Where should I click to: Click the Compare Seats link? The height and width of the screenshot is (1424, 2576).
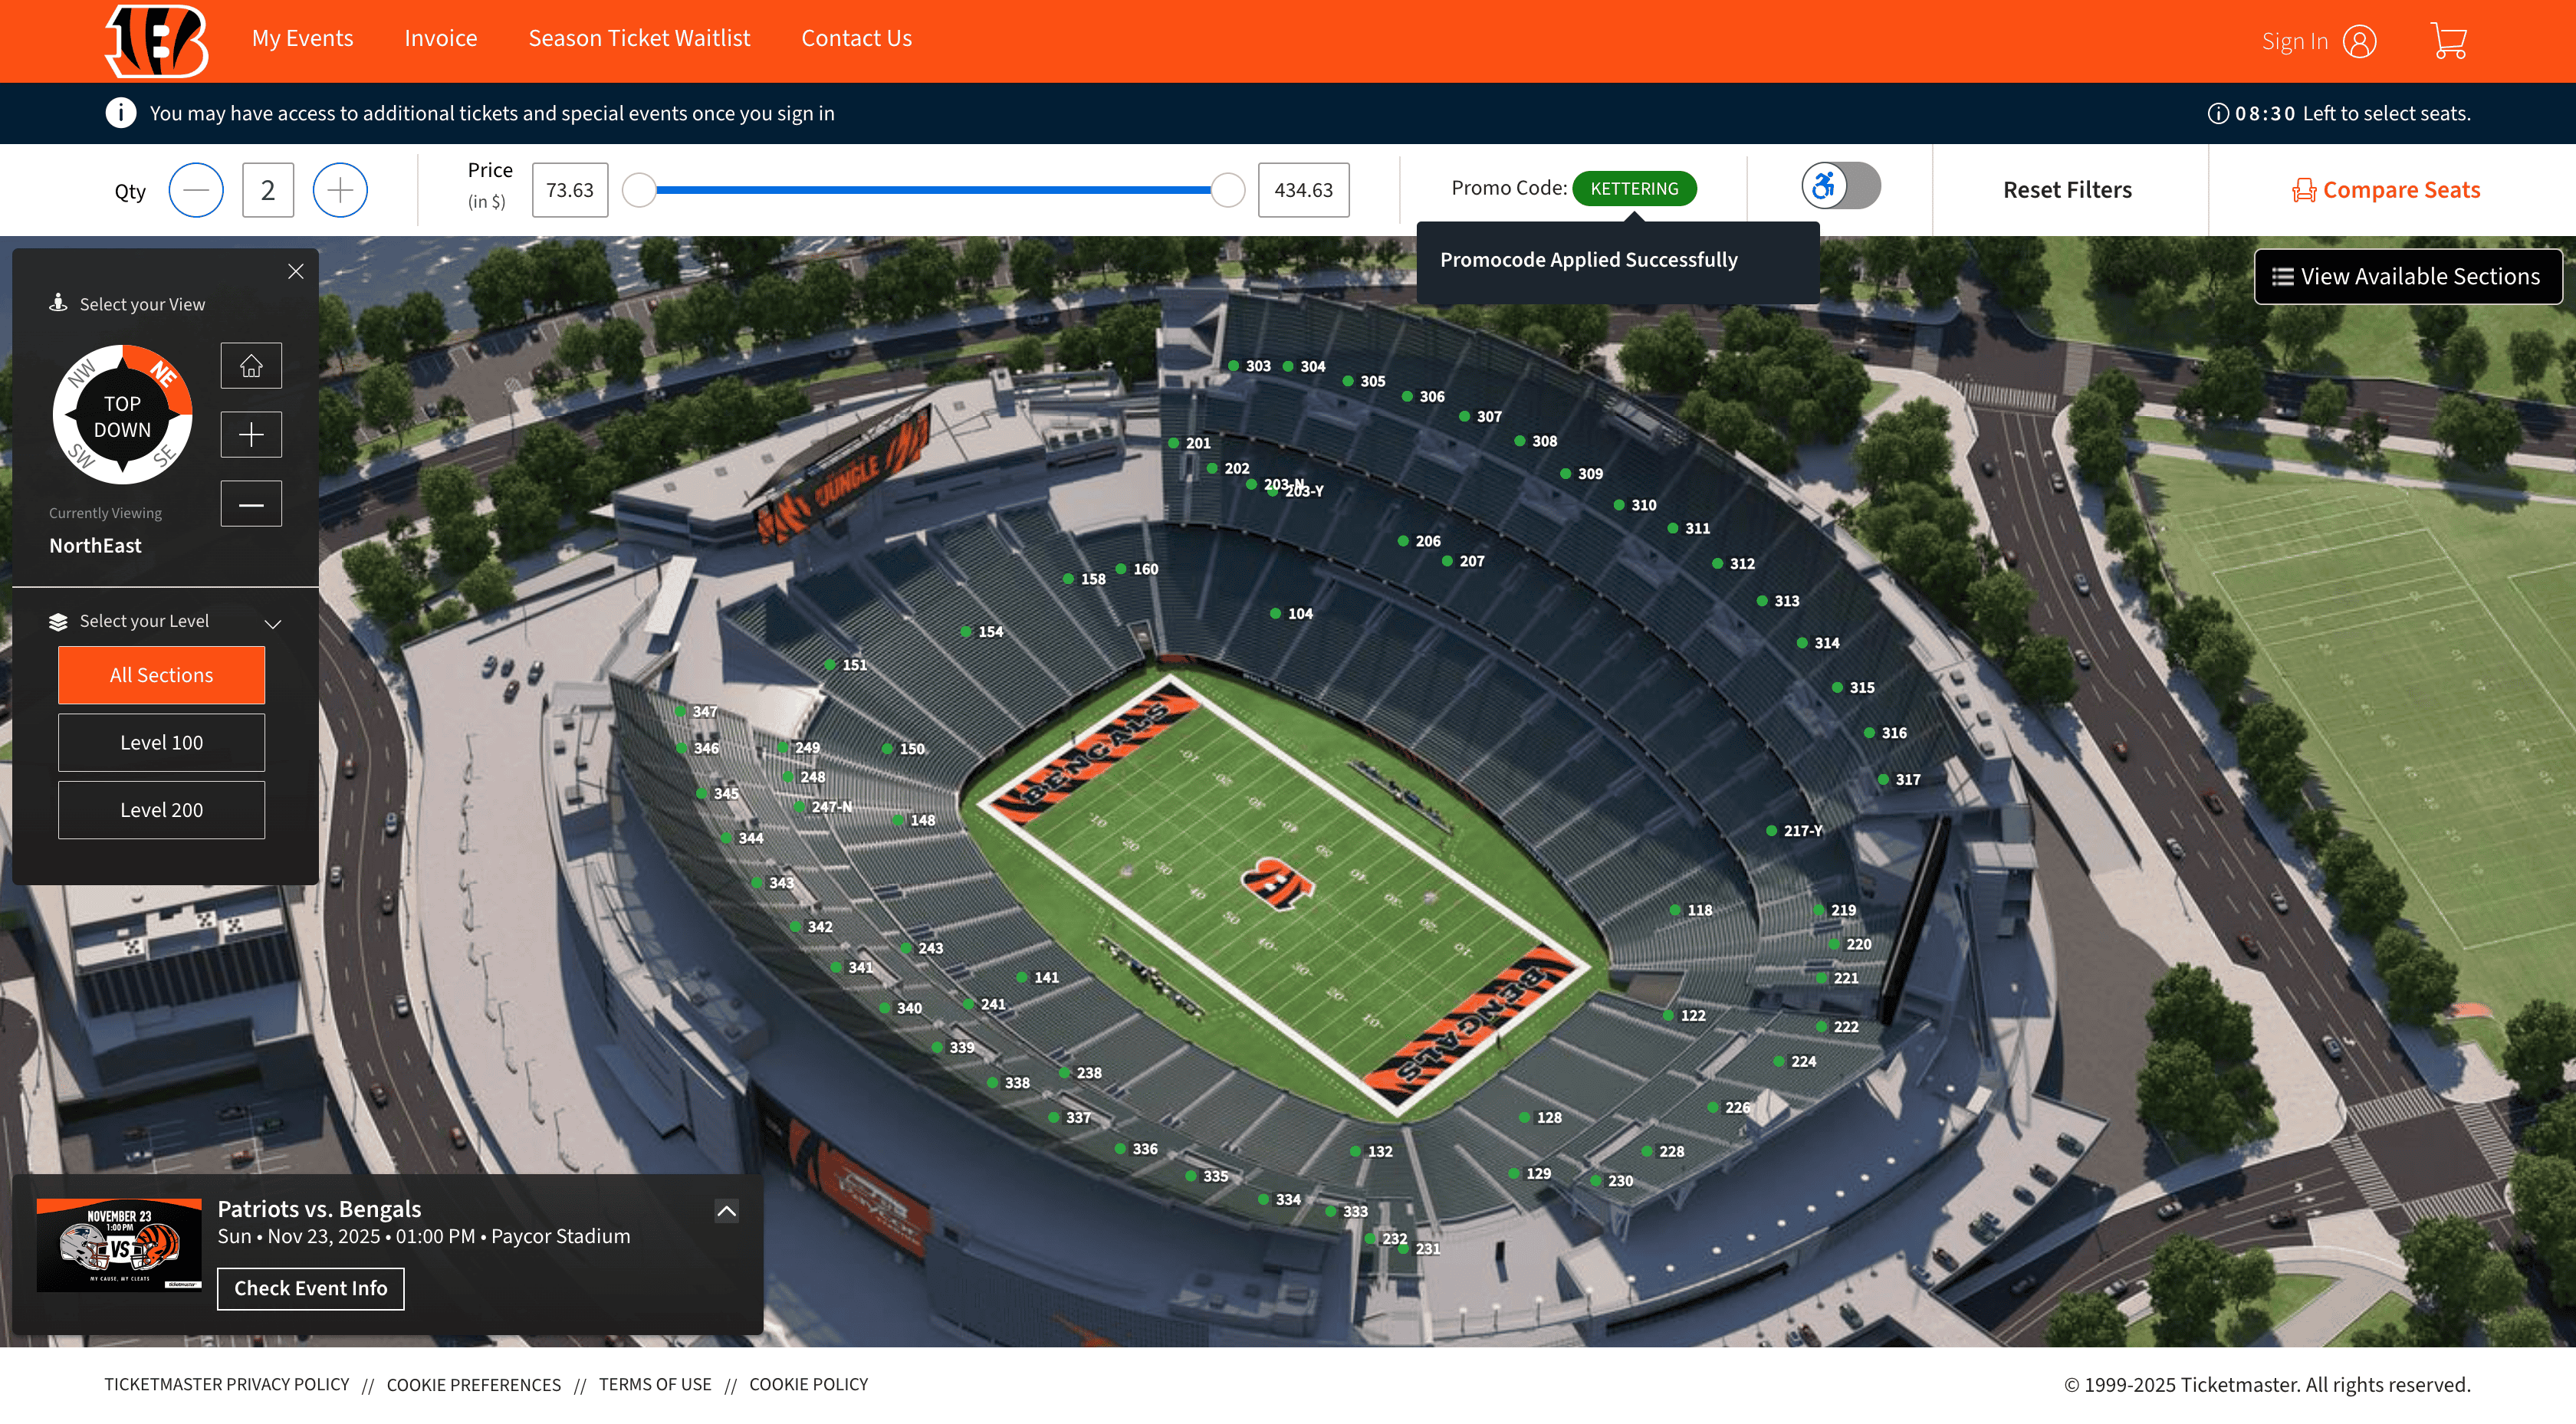2386,190
